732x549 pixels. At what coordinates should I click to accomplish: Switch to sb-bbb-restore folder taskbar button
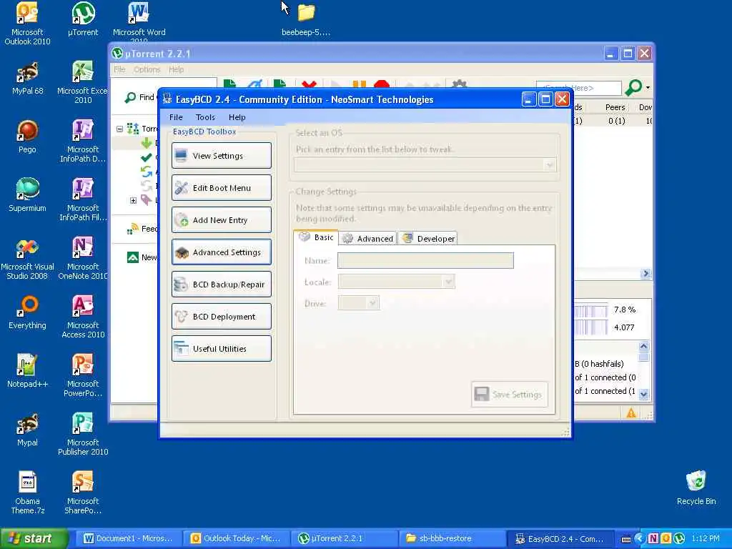pyautogui.click(x=452, y=539)
